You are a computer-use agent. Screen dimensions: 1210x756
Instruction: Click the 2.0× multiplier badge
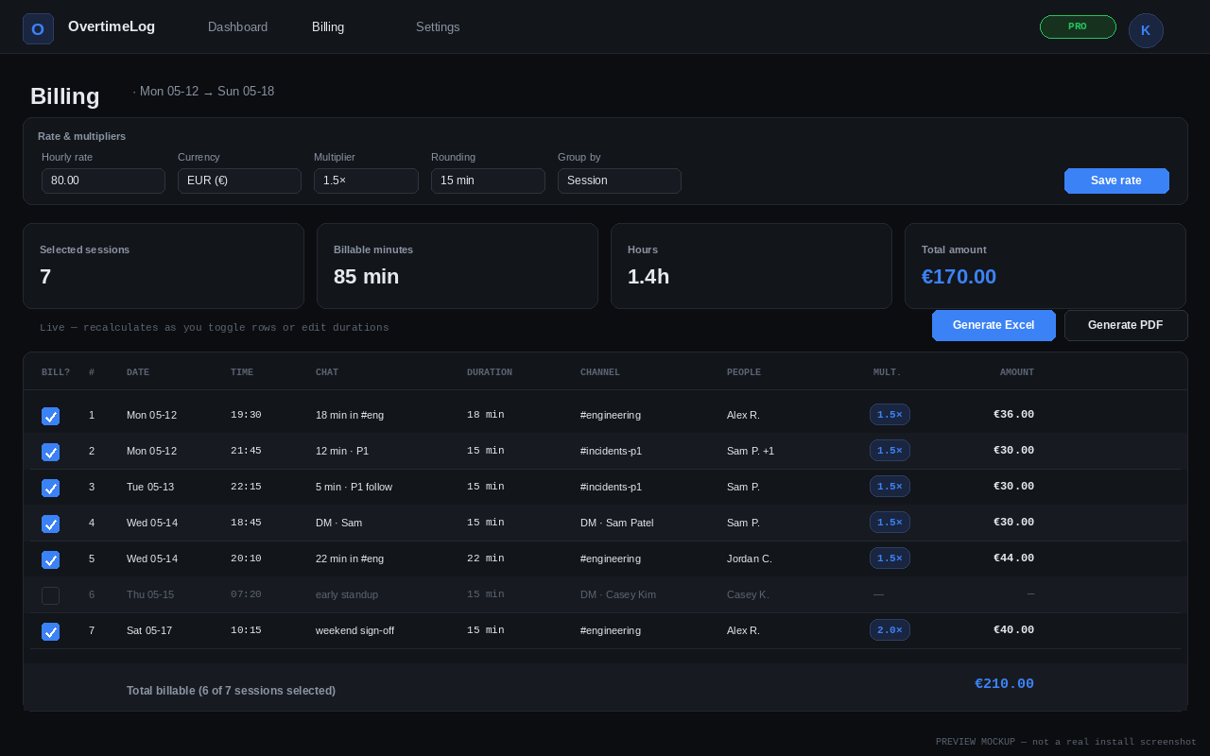click(x=890, y=630)
